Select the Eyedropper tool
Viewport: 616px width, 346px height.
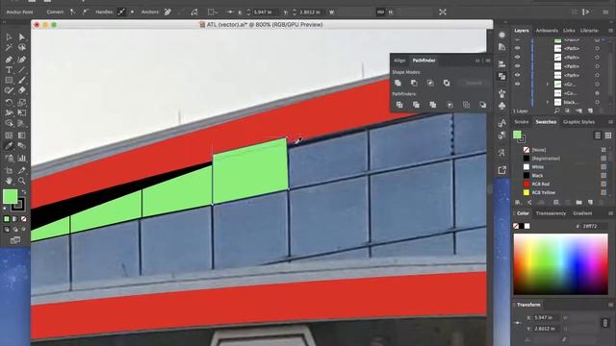(x=9, y=146)
